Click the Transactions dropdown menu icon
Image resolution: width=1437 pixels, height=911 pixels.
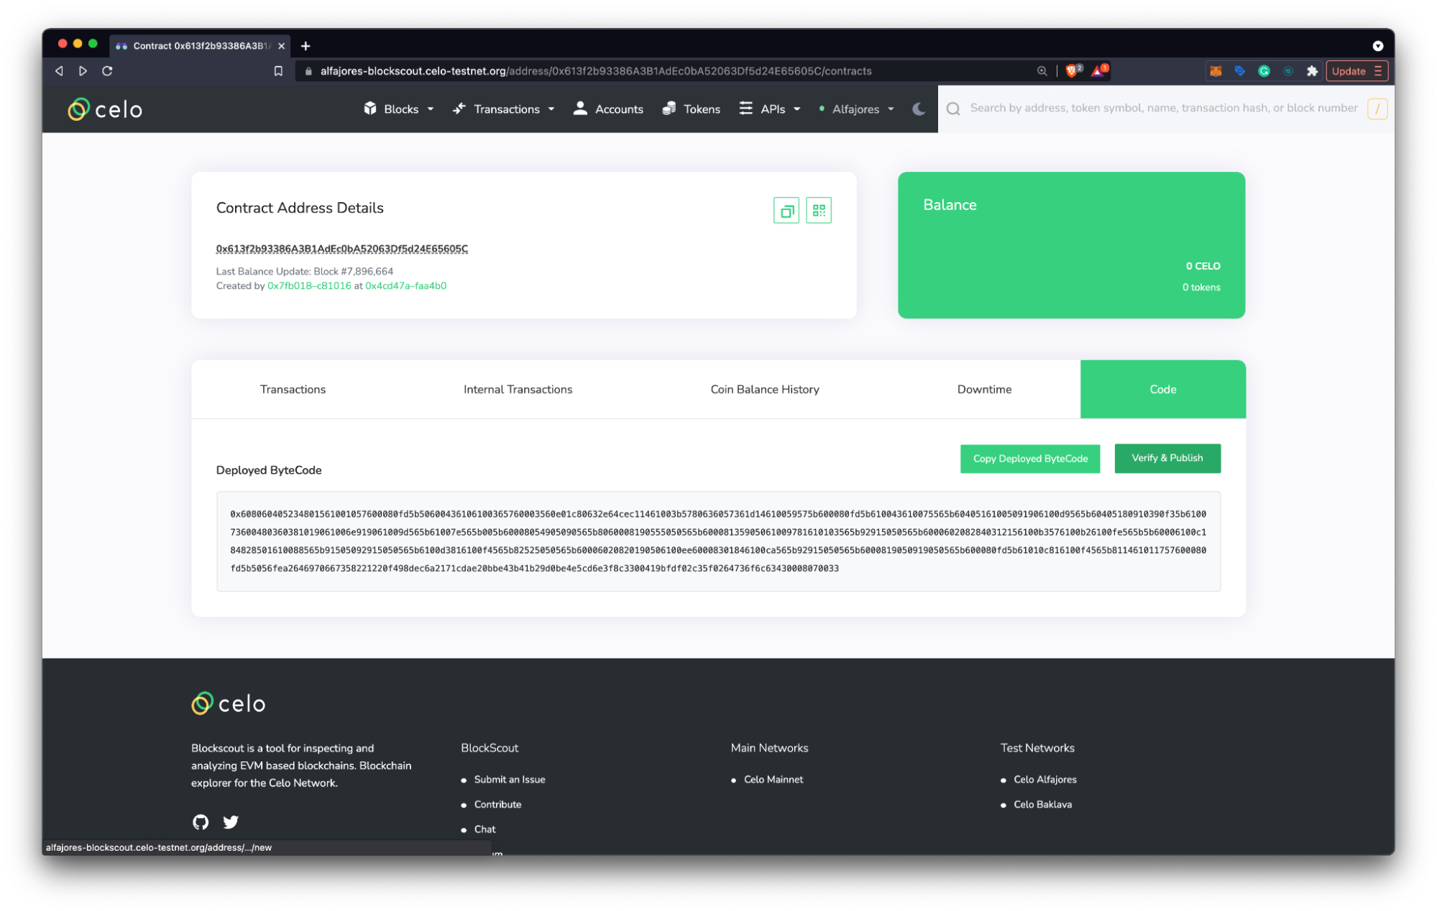click(555, 109)
